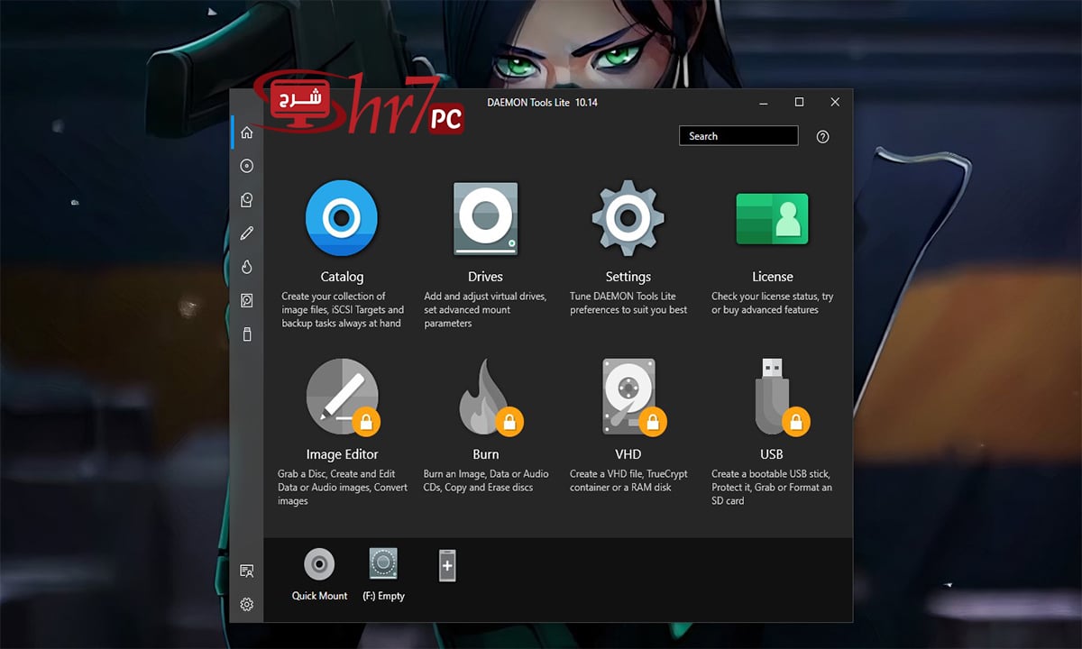The width and height of the screenshot is (1082, 649).
Task: Click the Home icon in the sidebar
Action: pos(246,132)
